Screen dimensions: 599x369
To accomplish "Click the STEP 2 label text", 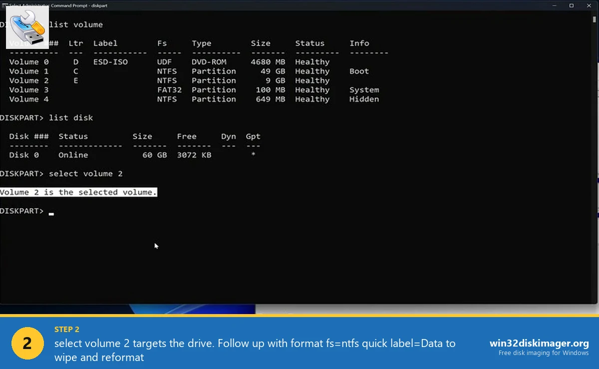I will pyautogui.click(x=66, y=329).
